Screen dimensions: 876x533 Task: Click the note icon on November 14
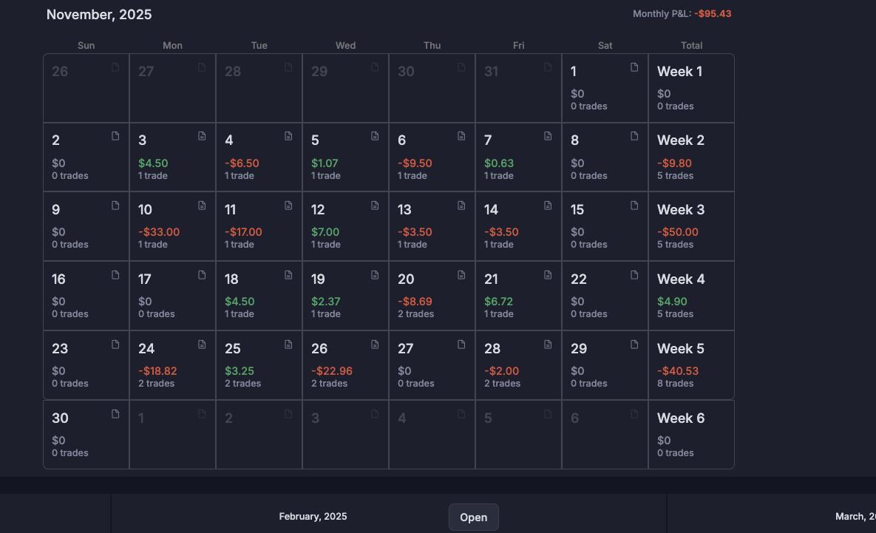[548, 206]
